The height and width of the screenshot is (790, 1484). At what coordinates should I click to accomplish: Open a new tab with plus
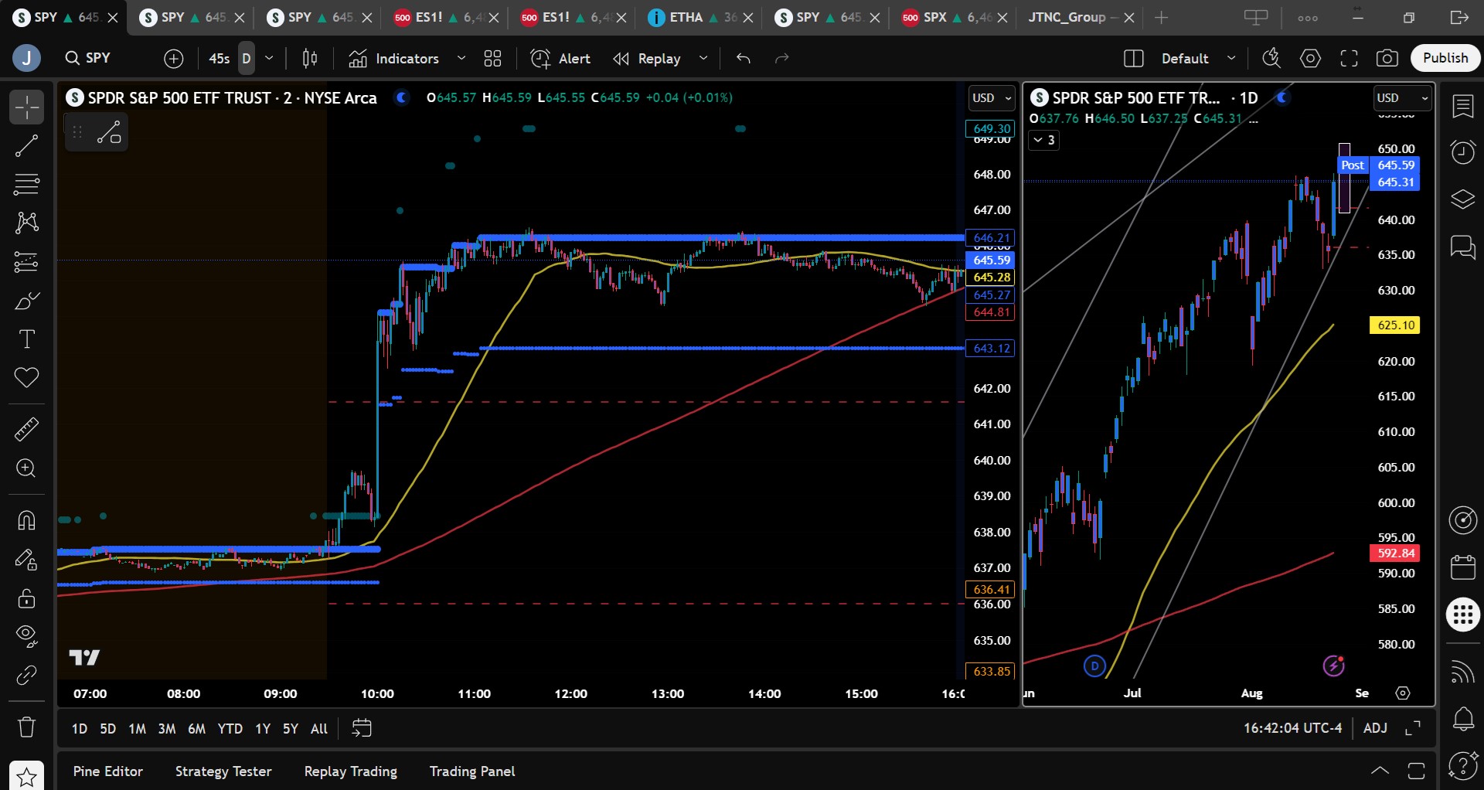pos(1161,18)
